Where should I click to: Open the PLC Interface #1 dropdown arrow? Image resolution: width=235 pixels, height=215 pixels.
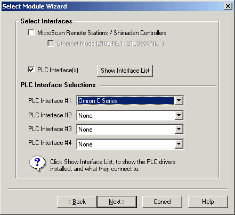click(179, 100)
